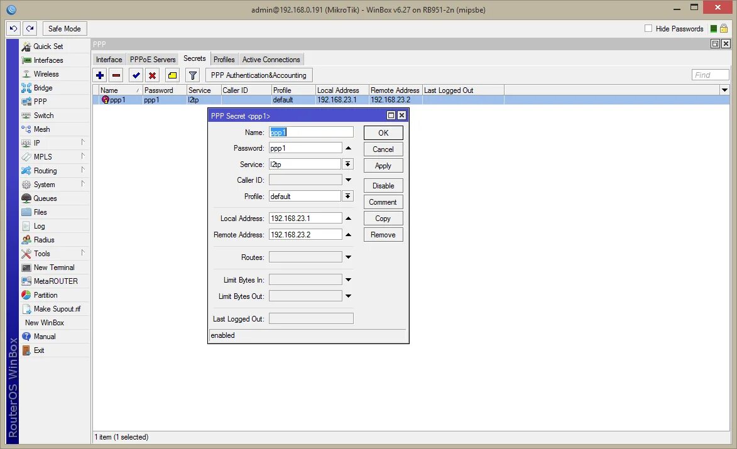737x449 pixels.
Task: Click the Remote Address input field
Action: point(305,234)
